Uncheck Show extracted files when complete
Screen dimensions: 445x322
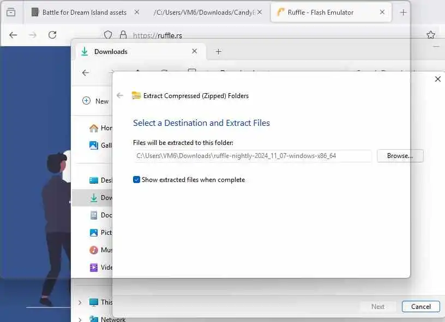tap(136, 180)
